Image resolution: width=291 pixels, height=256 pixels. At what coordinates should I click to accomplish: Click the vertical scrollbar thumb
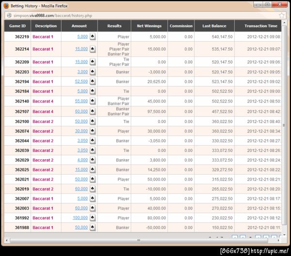click(284, 125)
